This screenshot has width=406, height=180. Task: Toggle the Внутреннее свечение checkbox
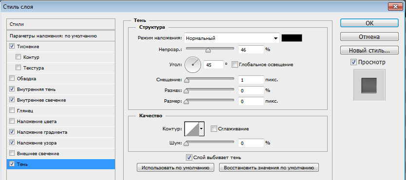pyautogui.click(x=12, y=100)
